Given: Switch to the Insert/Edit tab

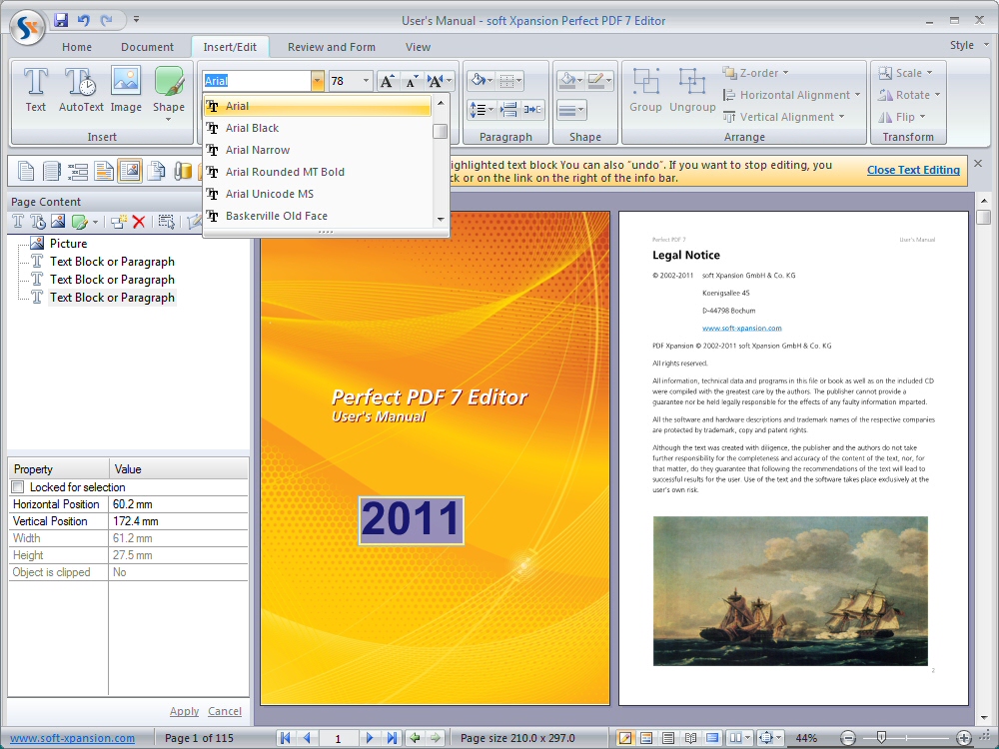Looking at the screenshot, I should coord(230,47).
